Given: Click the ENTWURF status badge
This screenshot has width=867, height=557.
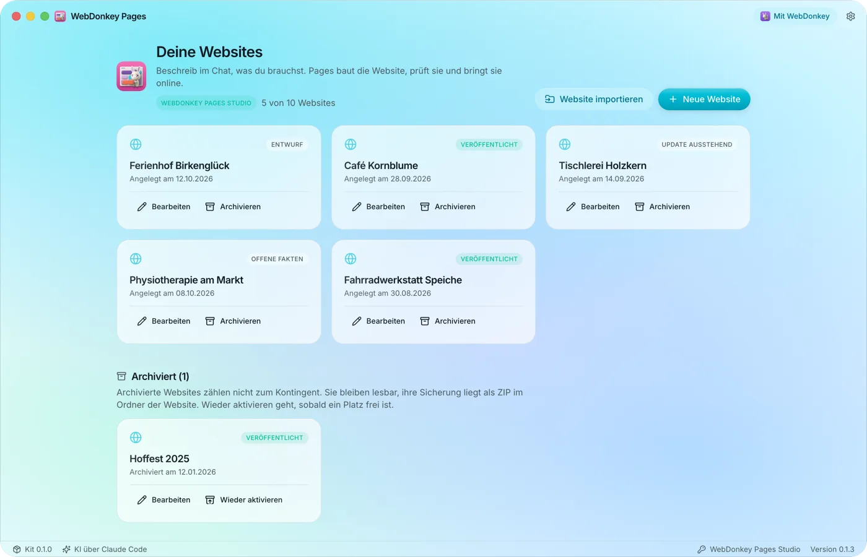Looking at the screenshot, I should (287, 145).
